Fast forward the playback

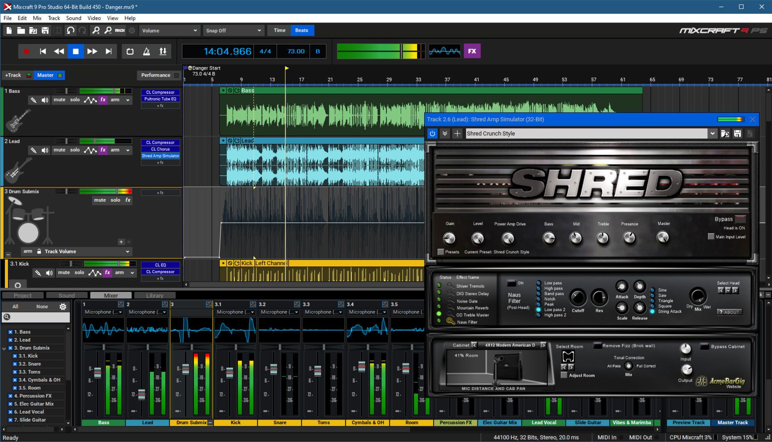[92, 51]
